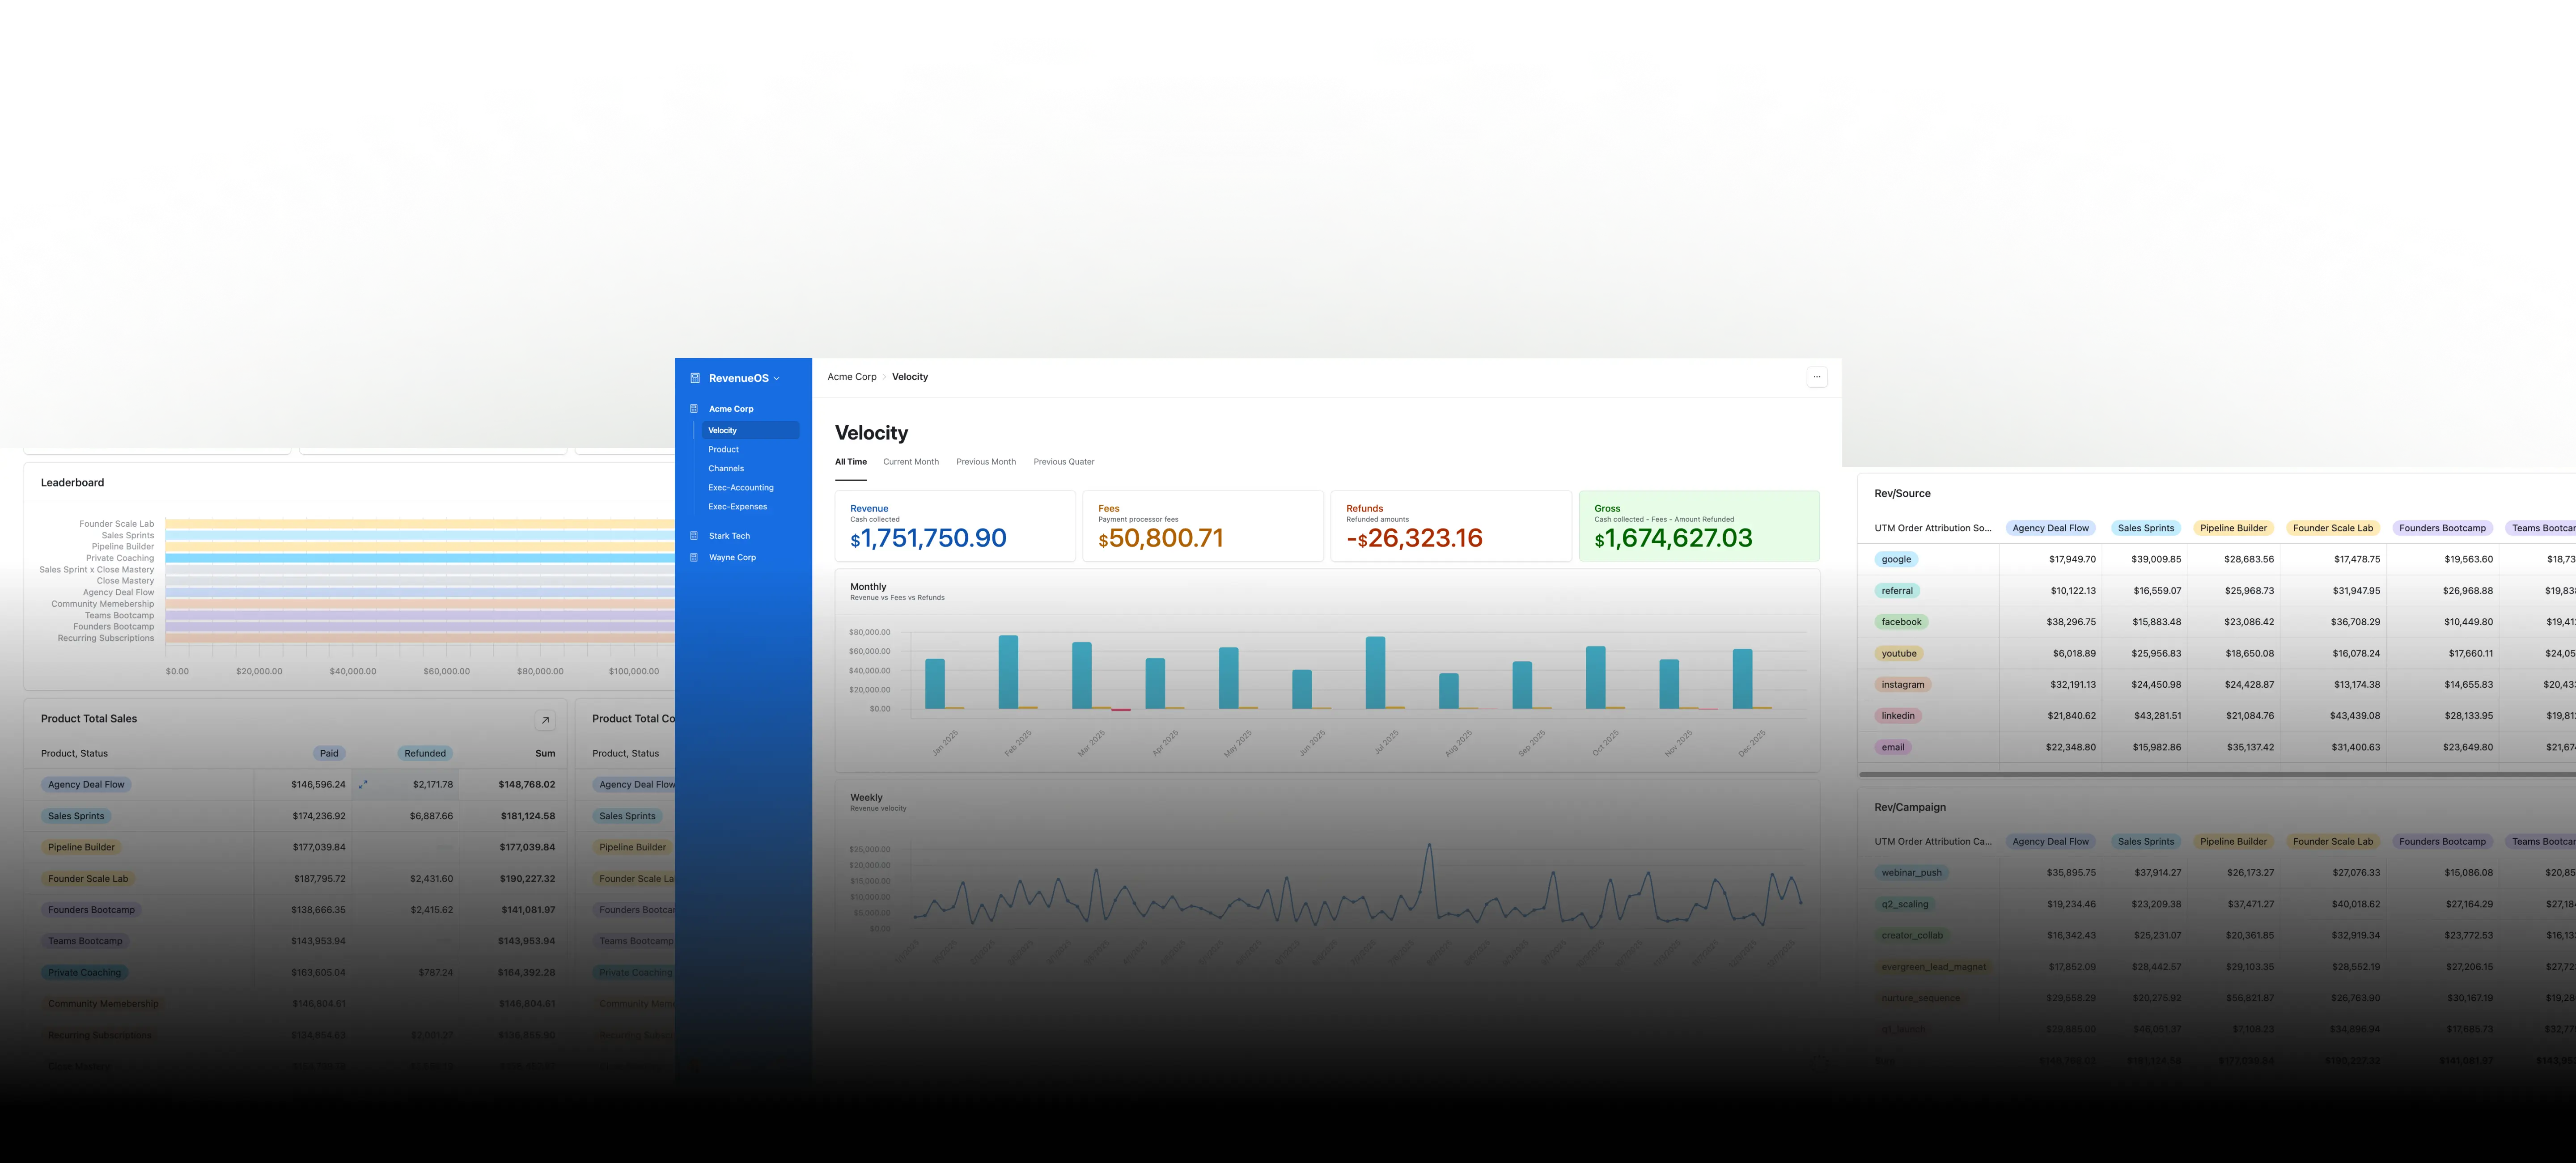Image resolution: width=2576 pixels, height=1163 pixels.
Task: Click the Refunded column header pill
Action: [425, 753]
